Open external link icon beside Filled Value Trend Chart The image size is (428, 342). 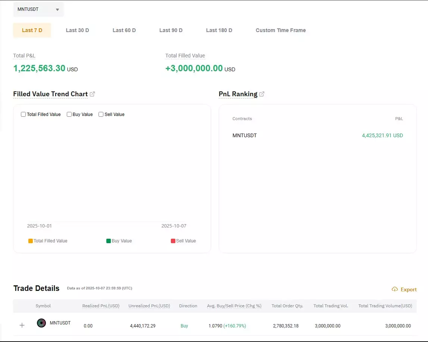pyautogui.click(x=93, y=94)
